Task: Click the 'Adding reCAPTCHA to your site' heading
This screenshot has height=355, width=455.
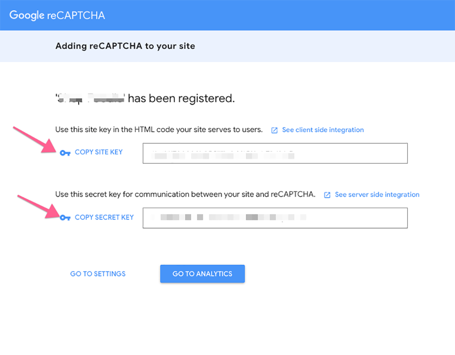Action: pos(125,46)
